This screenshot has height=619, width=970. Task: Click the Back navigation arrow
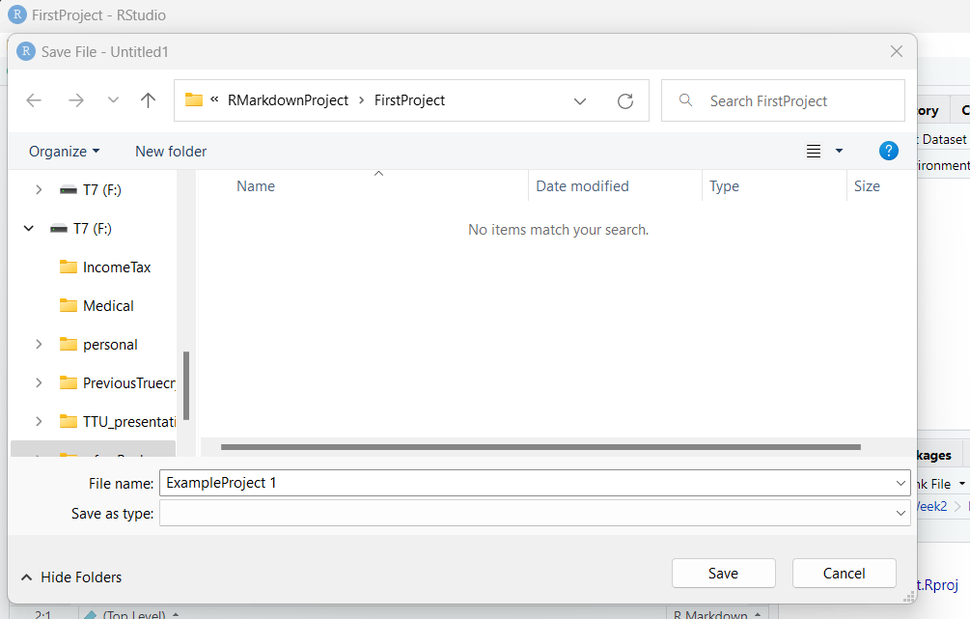(35, 100)
